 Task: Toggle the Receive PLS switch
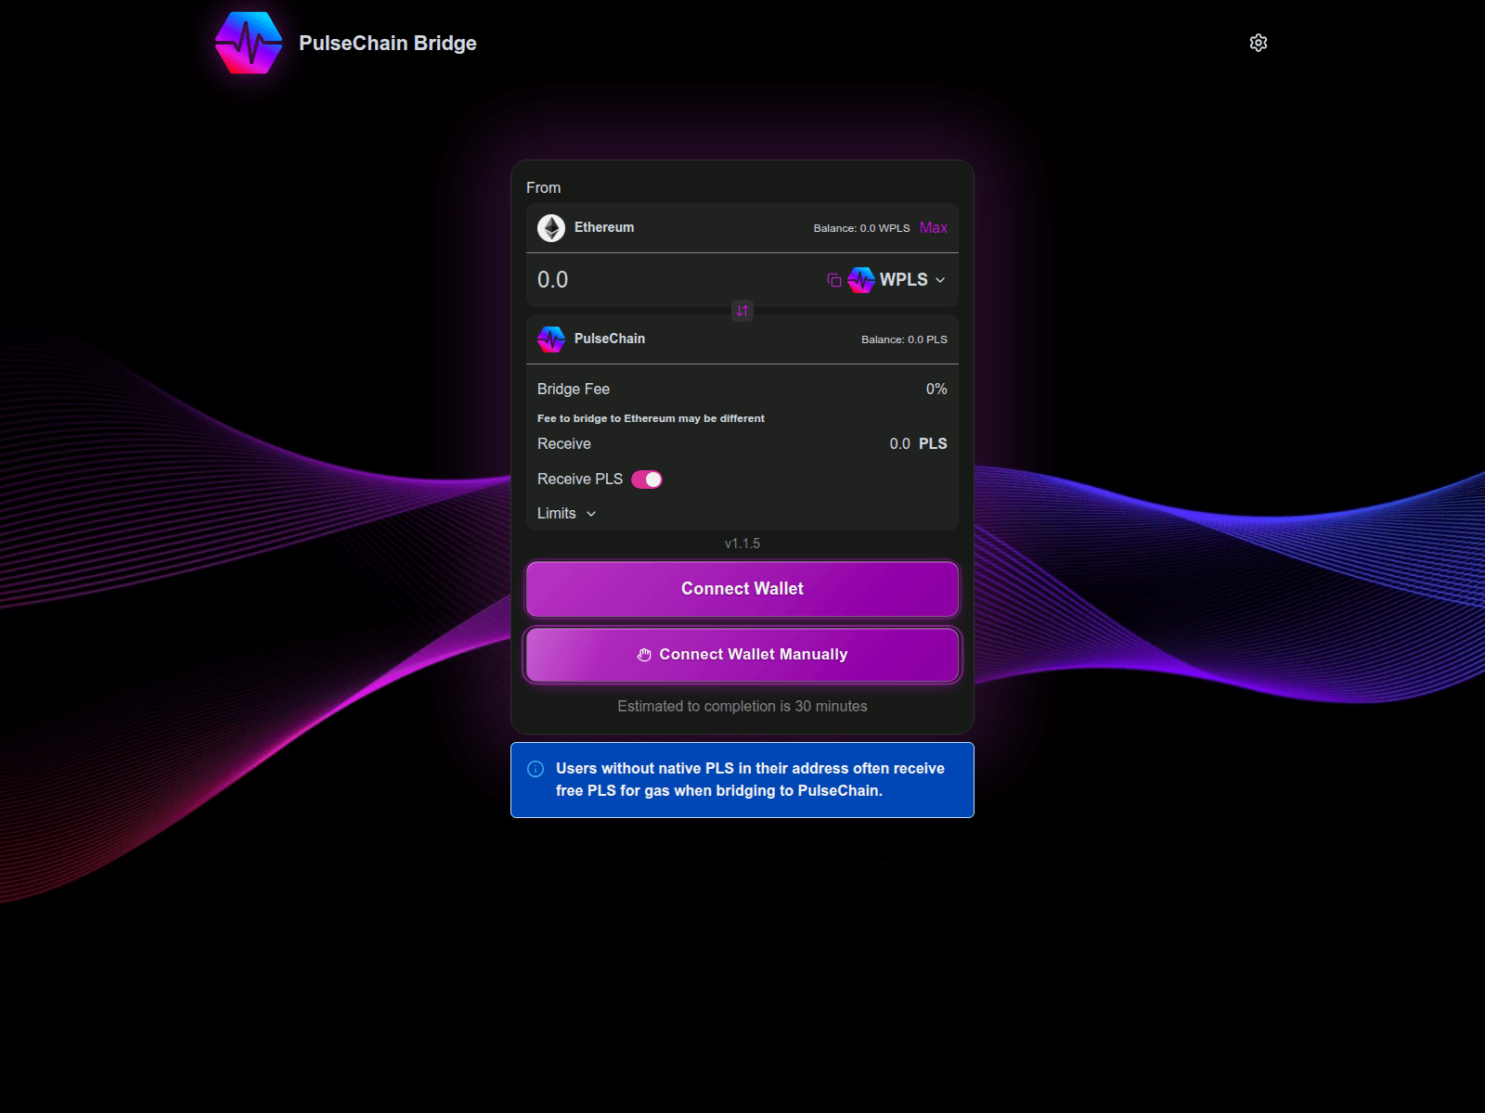coord(647,480)
